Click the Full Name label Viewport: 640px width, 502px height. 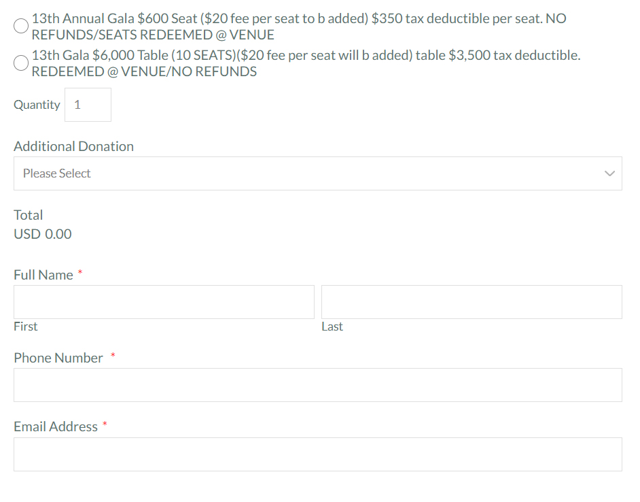[x=43, y=275]
